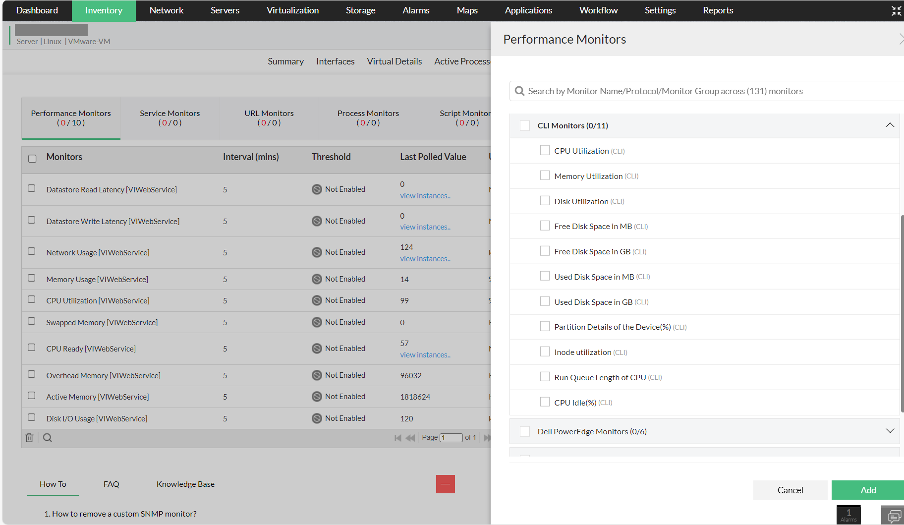Screen dimensions: 904x525
Task: Click the red minus collapse button
Action: pos(445,484)
